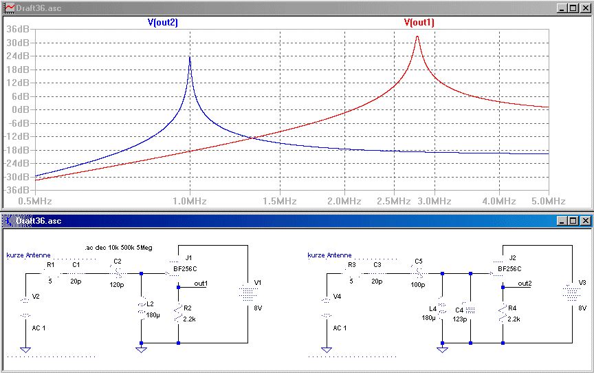Click the ground symbol under L4
Viewport: 594px width, 373px height.
click(442, 350)
